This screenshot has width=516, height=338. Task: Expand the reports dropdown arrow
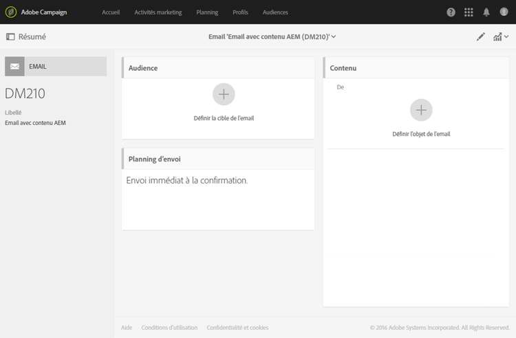[x=506, y=36]
